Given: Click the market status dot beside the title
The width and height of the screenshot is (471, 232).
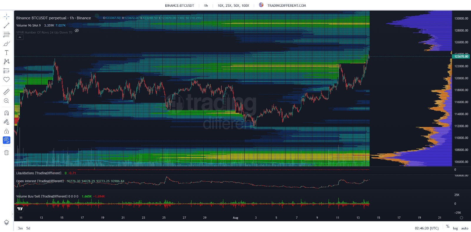Looking at the screenshot, I should (97, 16).
